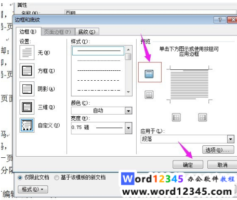Click style list scroll down arrow
This screenshot has width=237, height=200.
[128, 92]
